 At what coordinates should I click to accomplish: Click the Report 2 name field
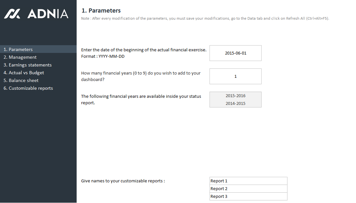tap(248, 188)
